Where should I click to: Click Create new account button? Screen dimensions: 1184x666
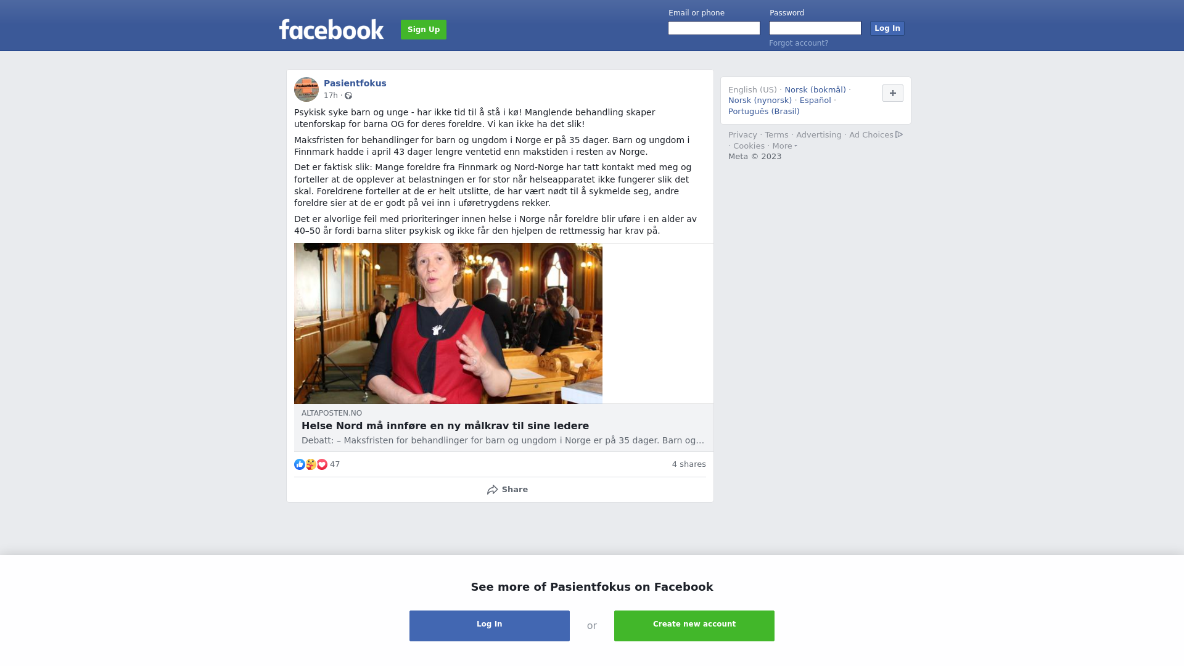point(694,626)
